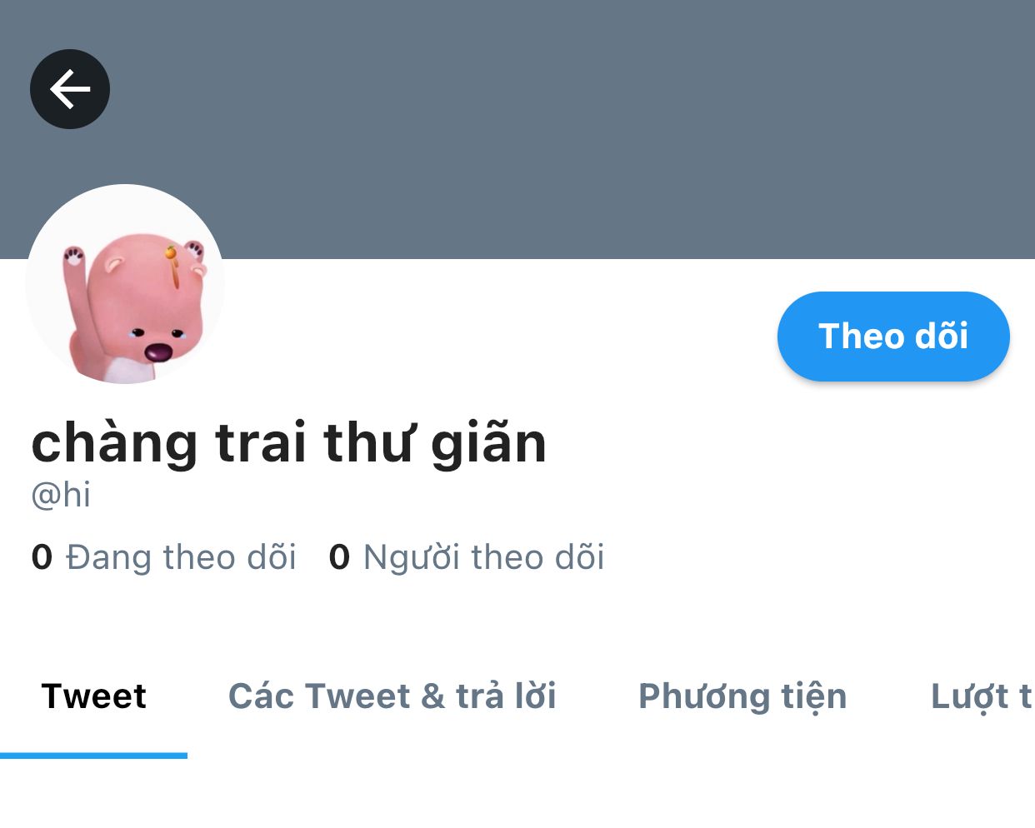Tap the orange on the bear's head
The image size is (1035, 828).
click(x=170, y=252)
